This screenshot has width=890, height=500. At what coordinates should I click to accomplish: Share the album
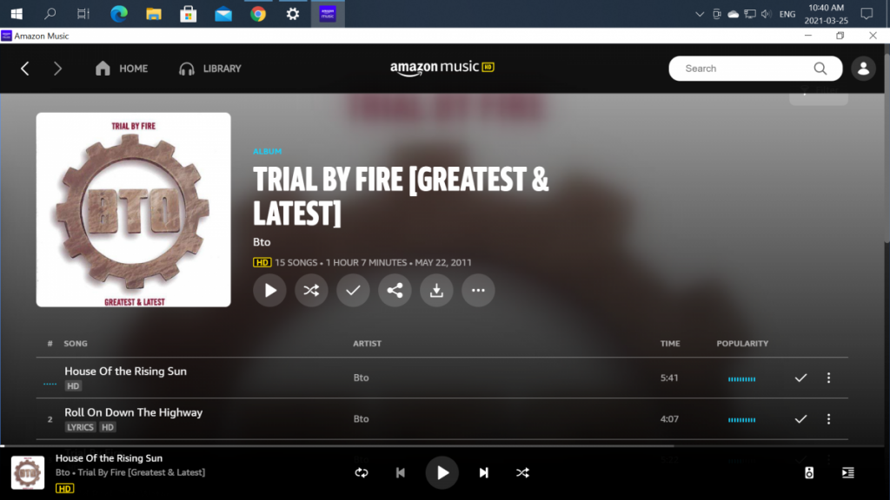point(395,290)
